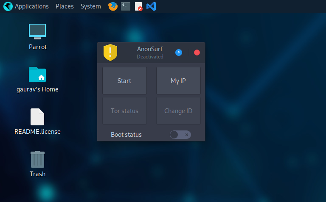This screenshot has width=326, height=202.
Task: Click the Parrot logo in the menu bar
Action: (8, 6)
